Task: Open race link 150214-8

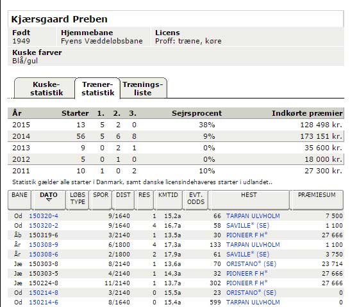Action: (x=44, y=292)
